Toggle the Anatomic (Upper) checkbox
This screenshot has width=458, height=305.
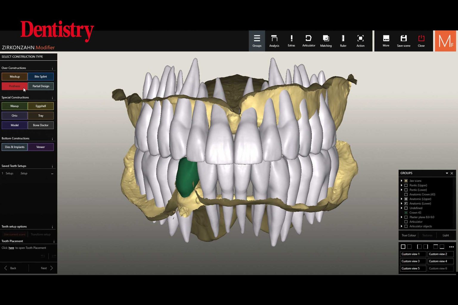click(406, 199)
